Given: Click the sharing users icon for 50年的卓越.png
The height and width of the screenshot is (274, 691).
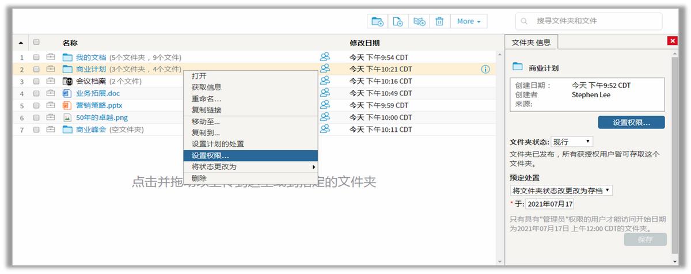Looking at the screenshot, I should click(325, 117).
